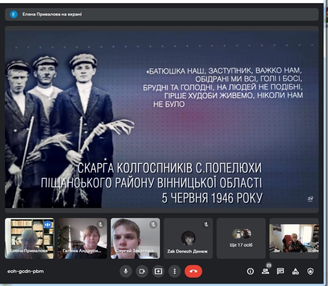This screenshot has height=286, width=328.
Task: Open the activities panel
Action: pos(295,271)
